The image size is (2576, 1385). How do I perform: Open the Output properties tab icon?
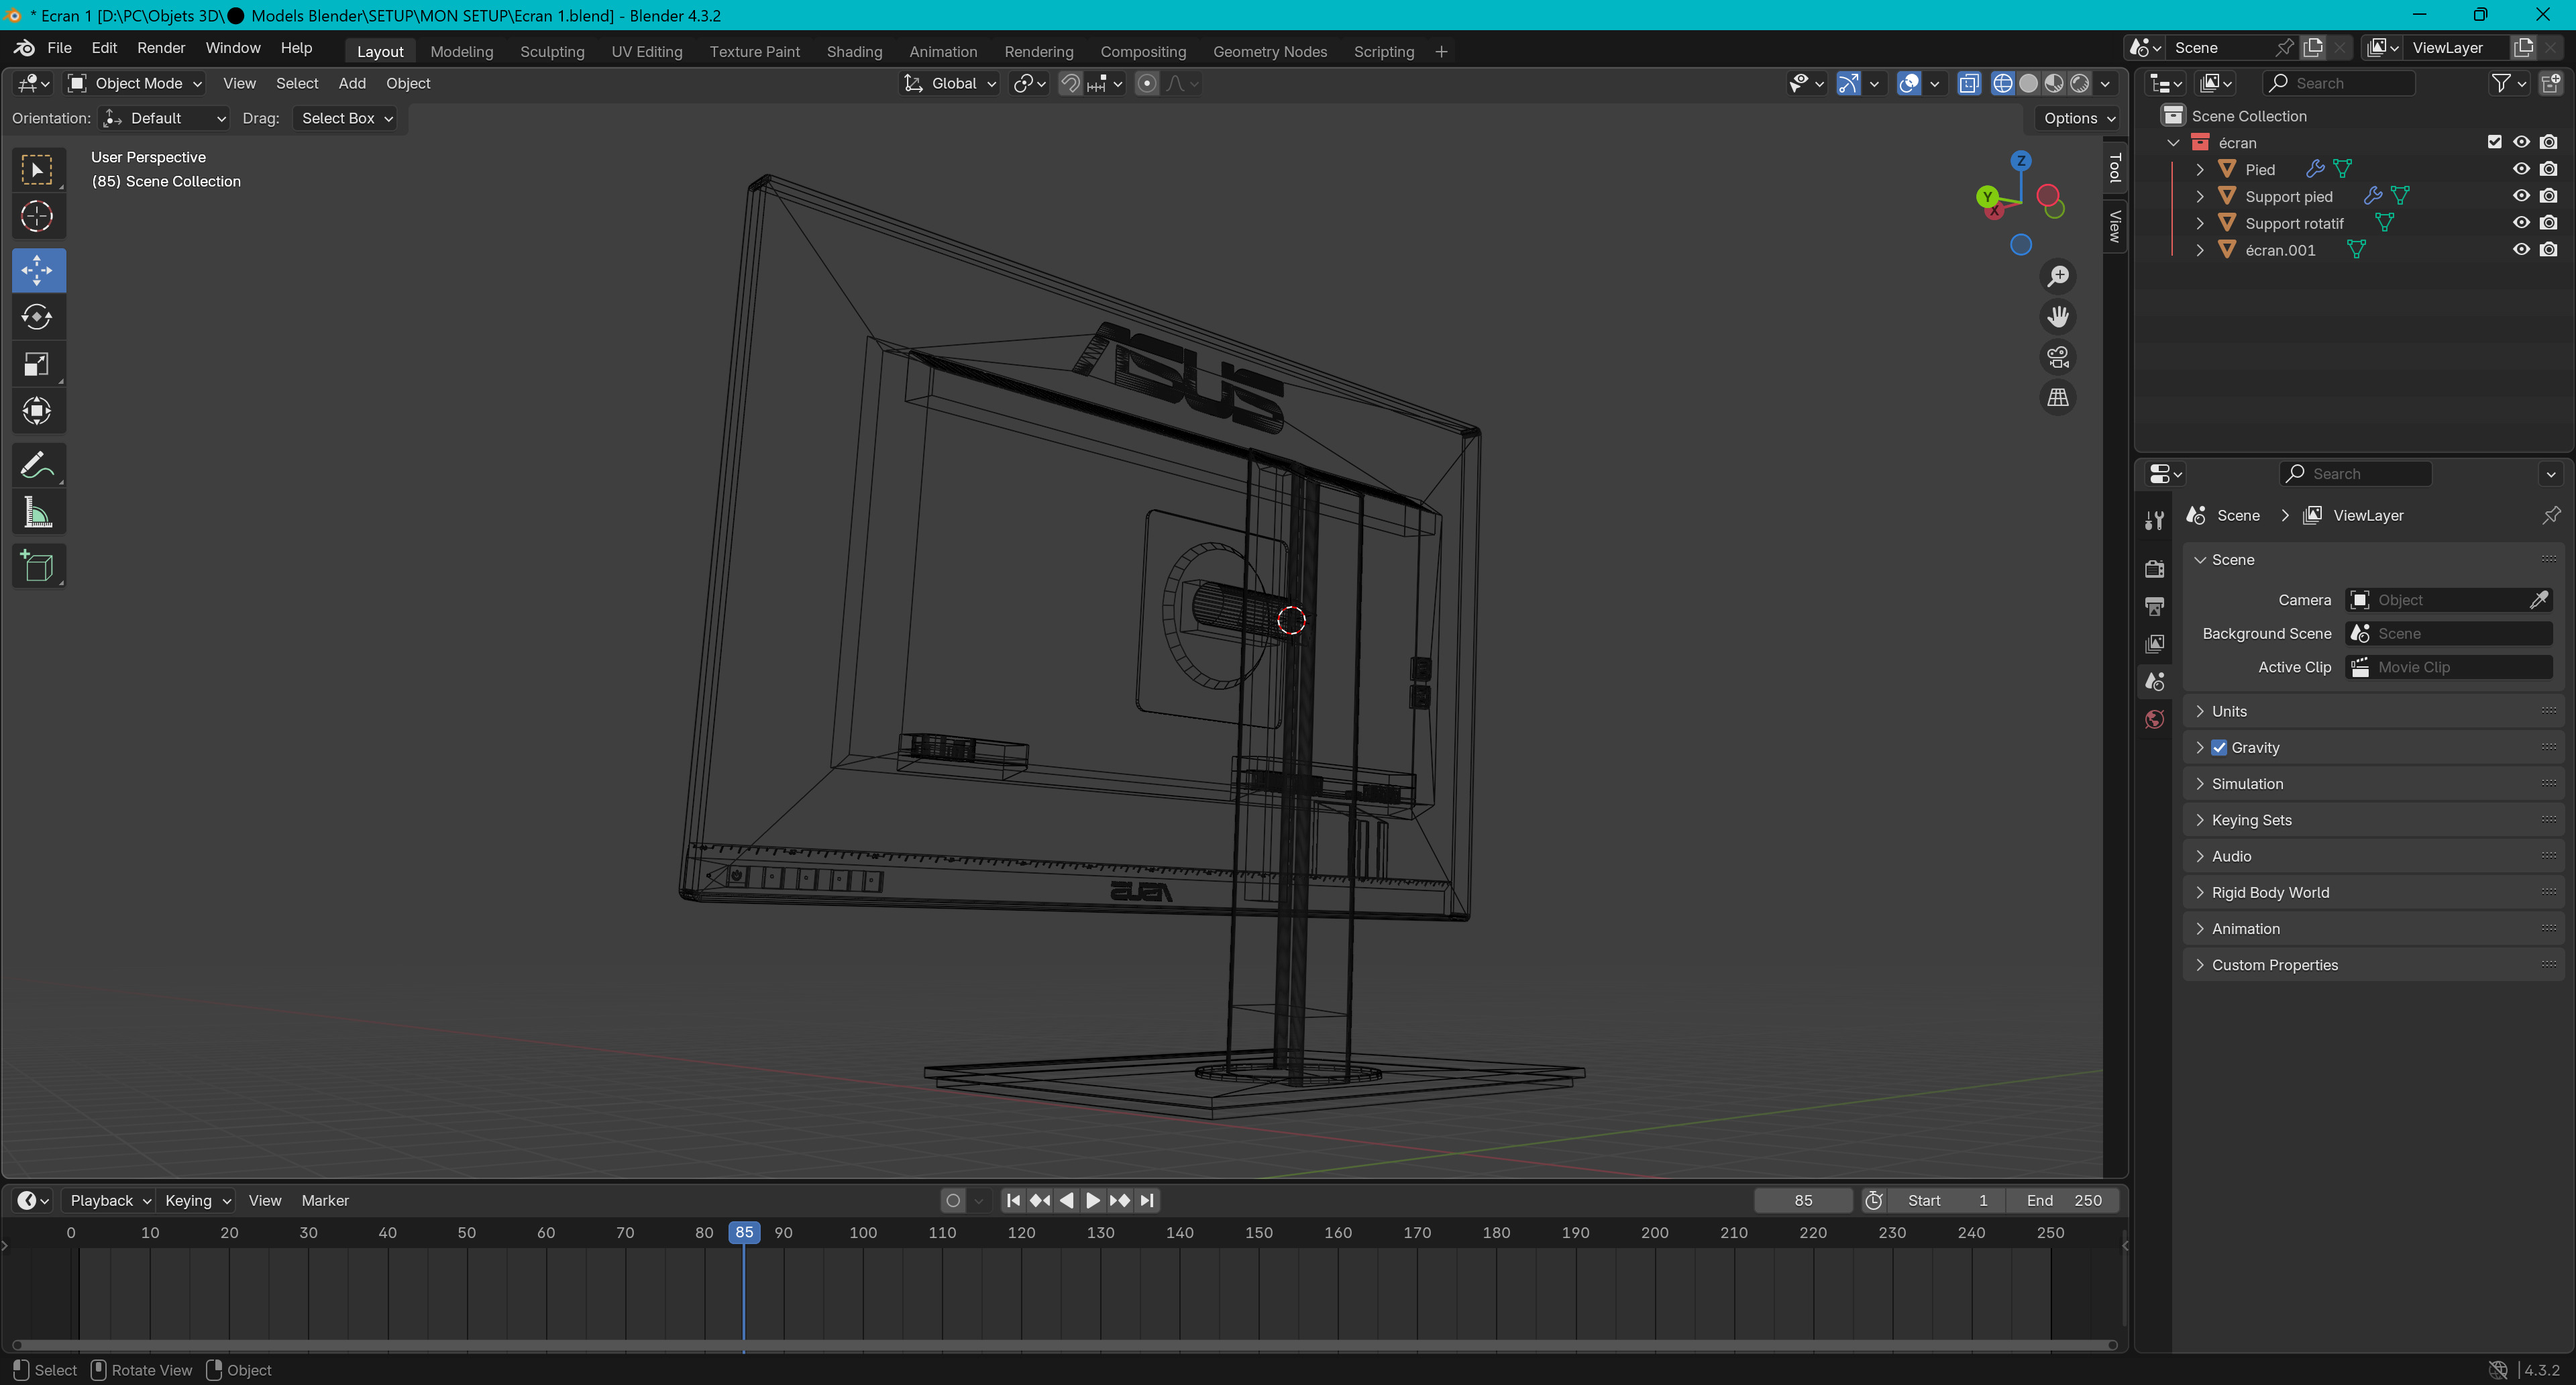2154,606
